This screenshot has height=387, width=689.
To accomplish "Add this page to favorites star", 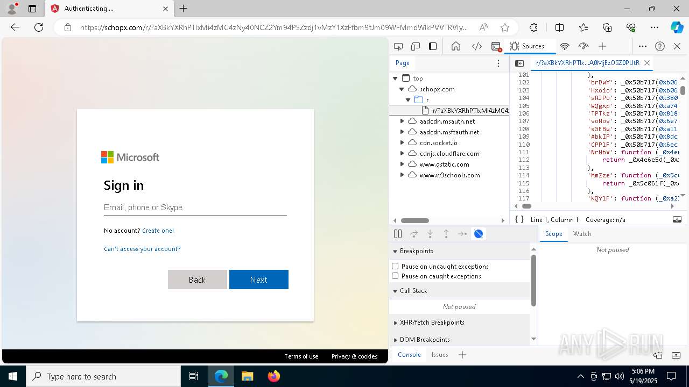I will point(504,27).
